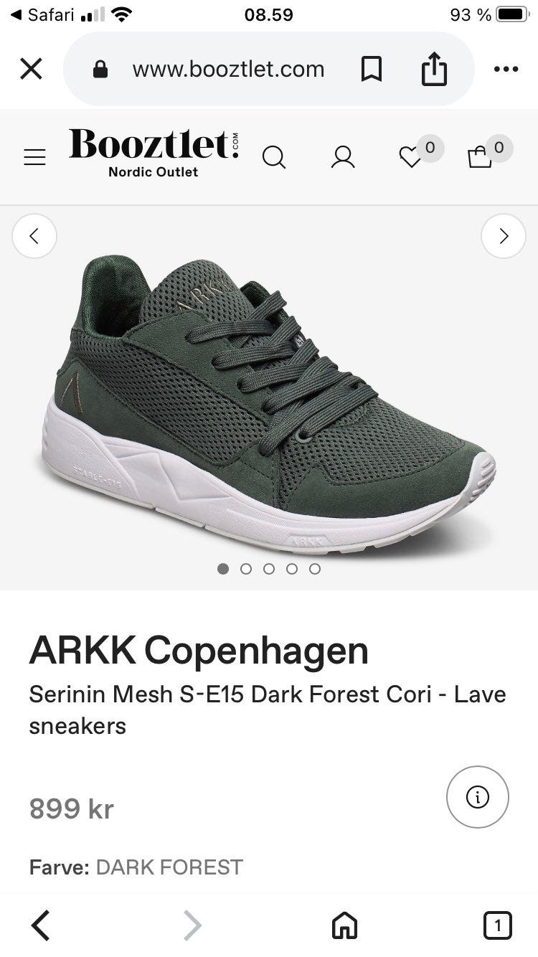
Task: Open the shopping bag cart icon
Action: click(479, 156)
